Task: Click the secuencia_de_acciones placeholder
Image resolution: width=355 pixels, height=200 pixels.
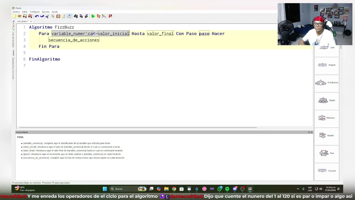Action: click(74, 40)
